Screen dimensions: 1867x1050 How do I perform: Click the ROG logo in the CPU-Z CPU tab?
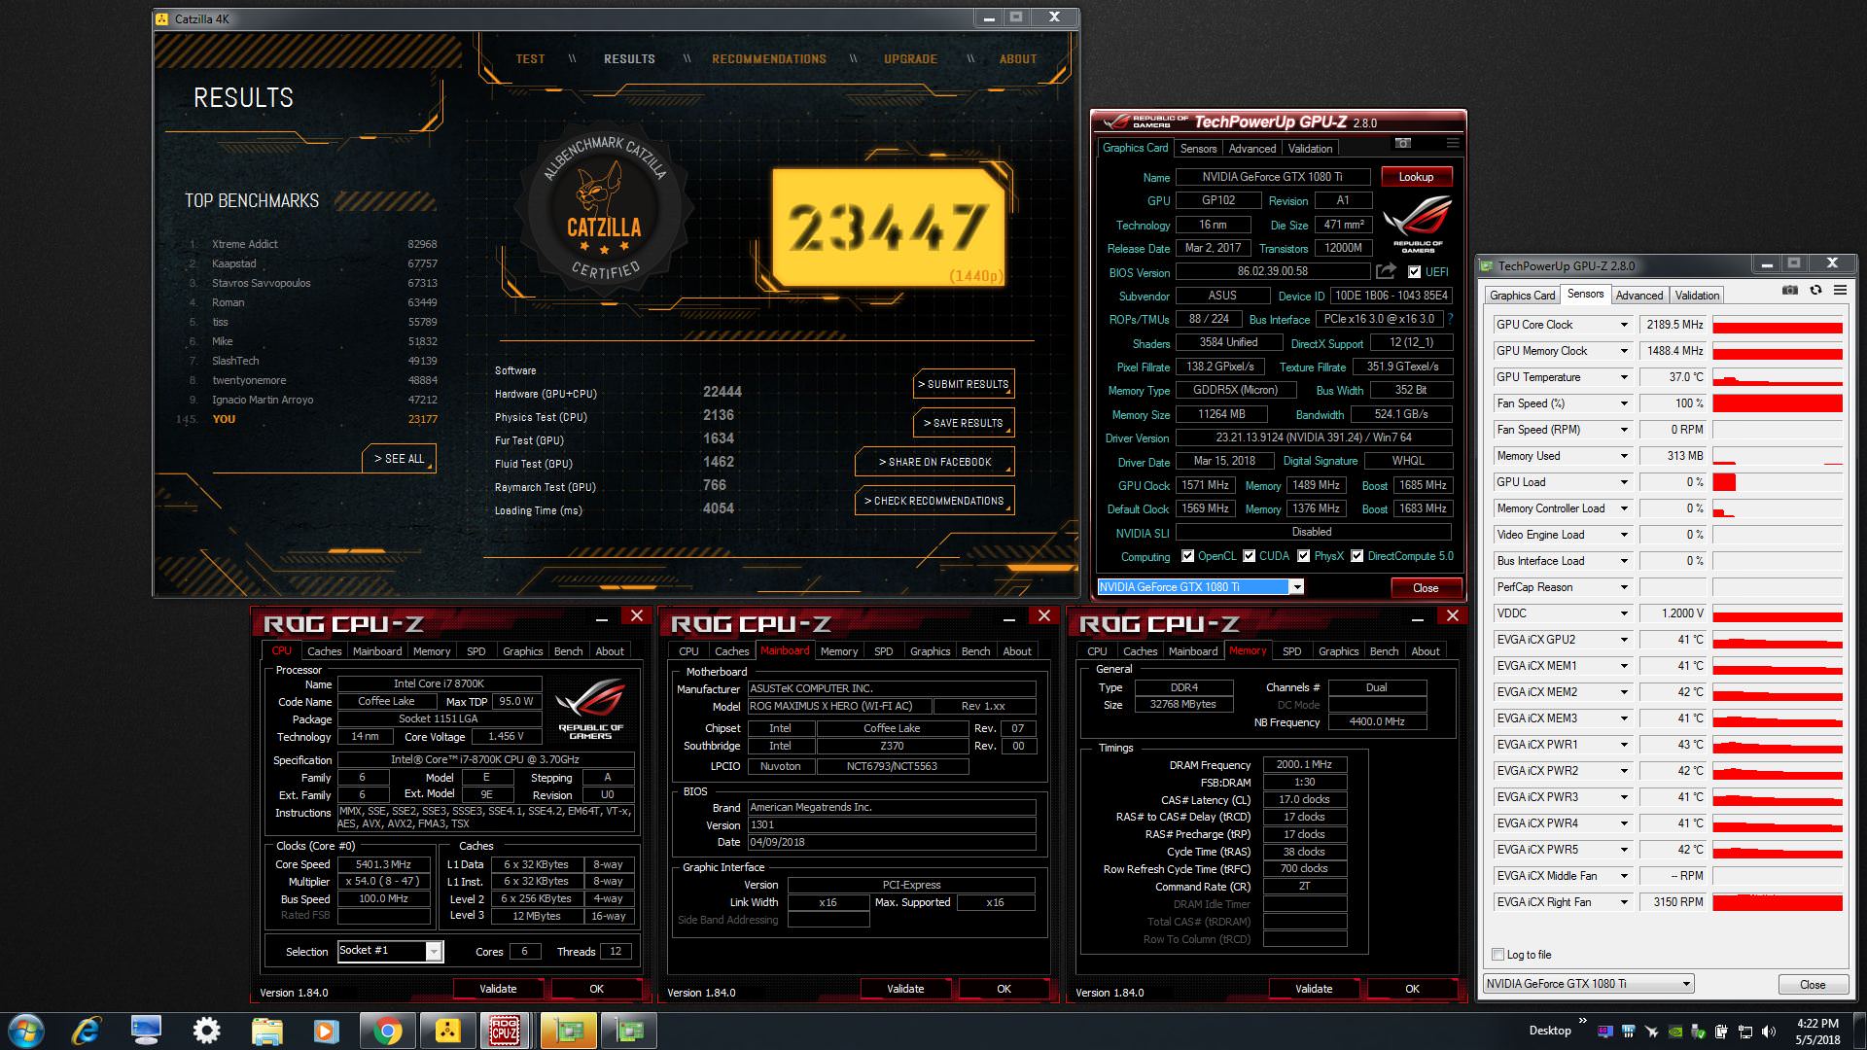[590, 710]
